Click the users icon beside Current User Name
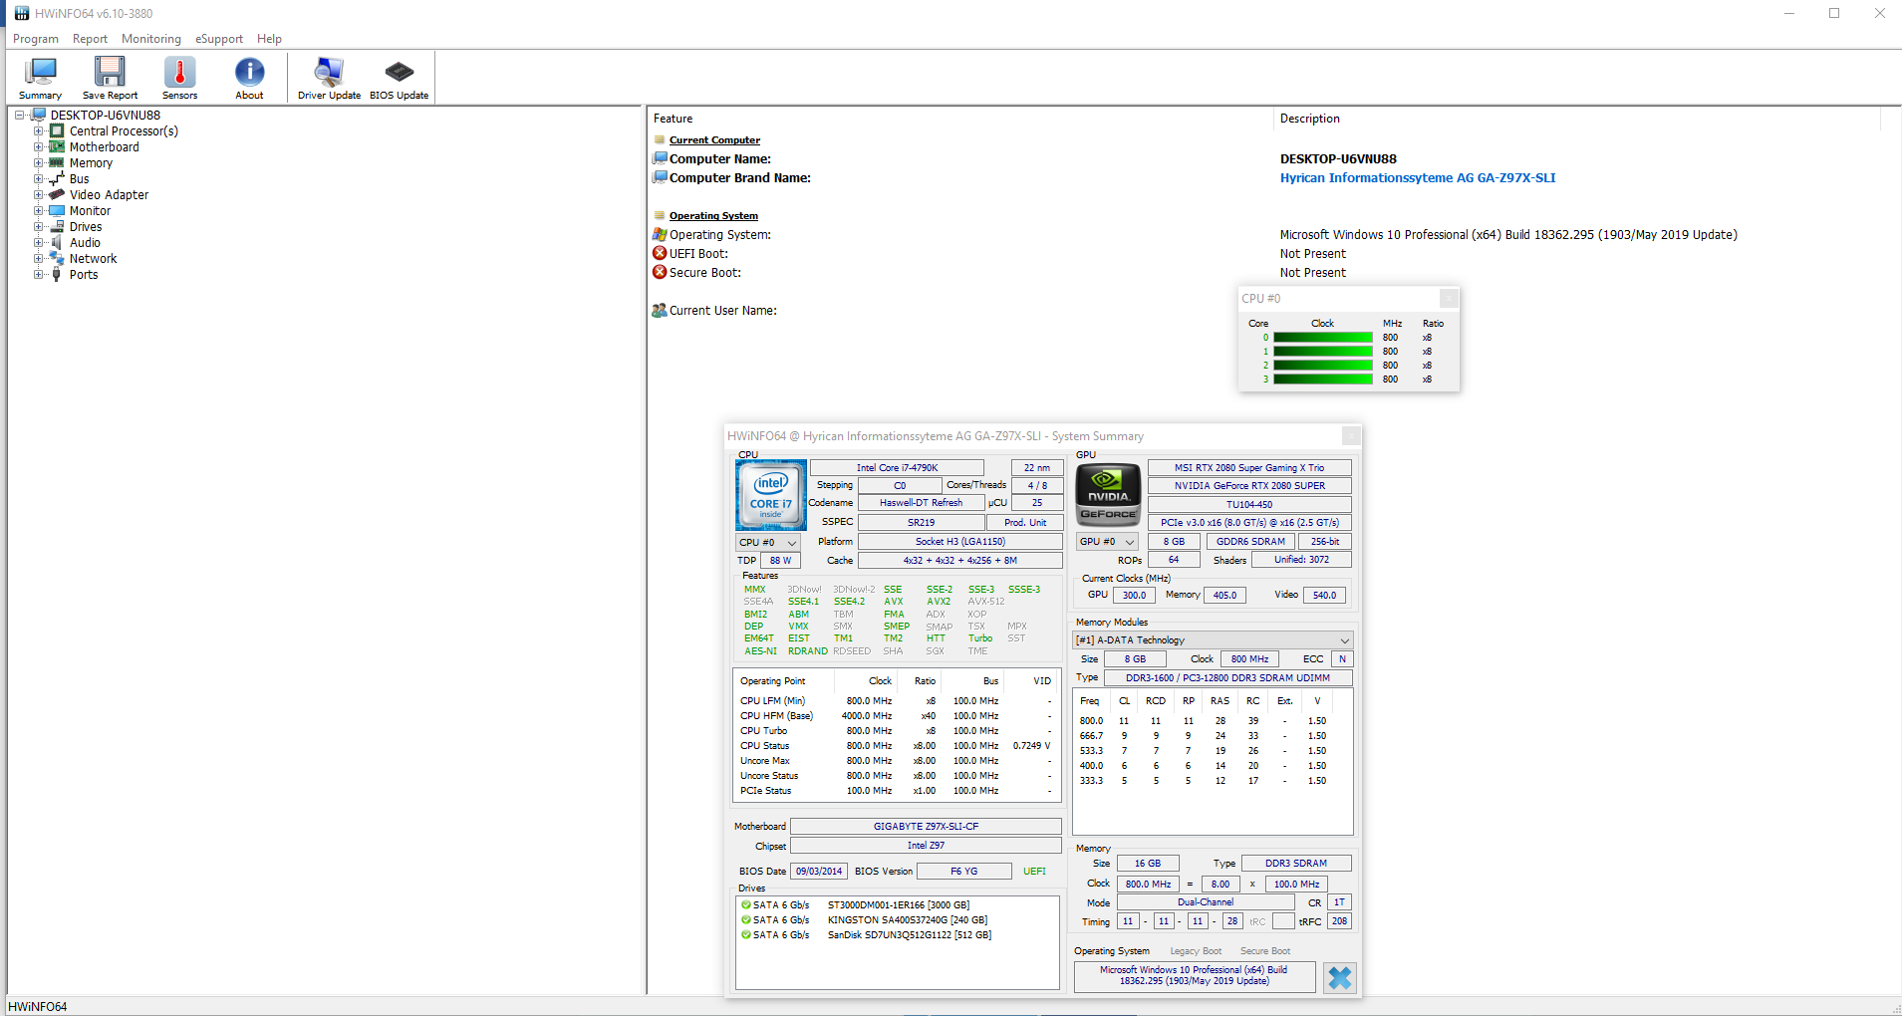This screenshot has height=1016, width=1902. pos(660,310)
